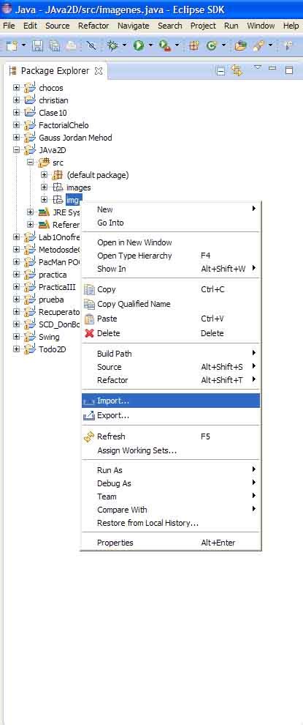Open the Refactor menu in menu bar
This screenshot has width=303, height=725.
[x=93, y=26]
